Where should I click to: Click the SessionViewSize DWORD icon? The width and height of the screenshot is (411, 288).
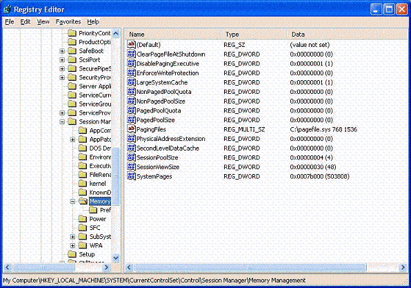131,166
